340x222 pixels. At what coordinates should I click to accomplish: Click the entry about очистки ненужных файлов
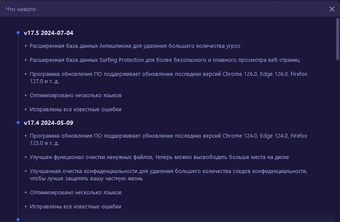[159, 157]
